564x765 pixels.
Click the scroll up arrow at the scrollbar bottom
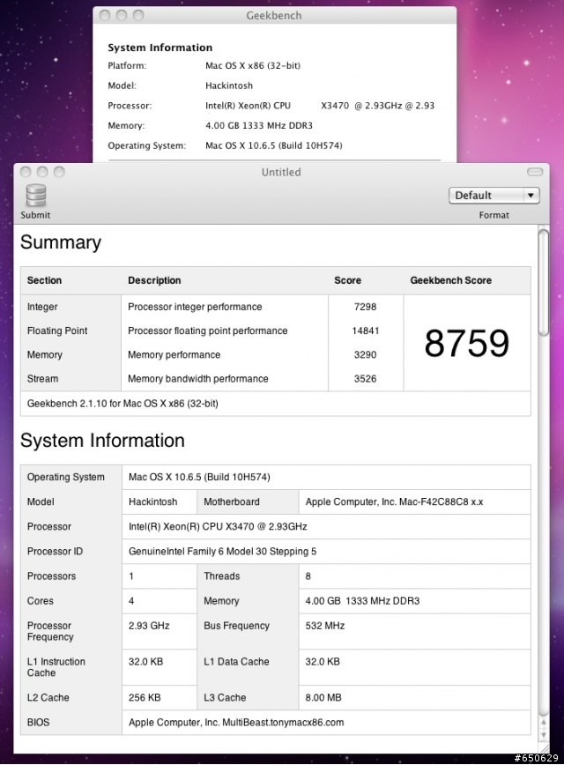coord(544,723)
